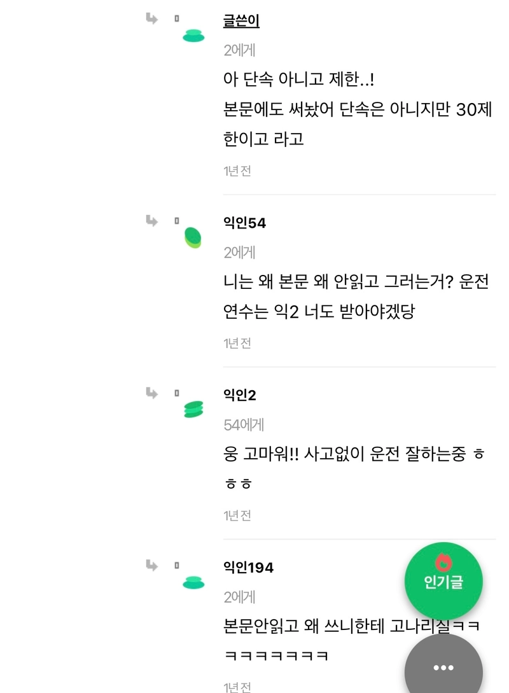Click reply arrow icon beside 익인54 comment
This screenshot has width=509, height=693.
coord(151,221)
